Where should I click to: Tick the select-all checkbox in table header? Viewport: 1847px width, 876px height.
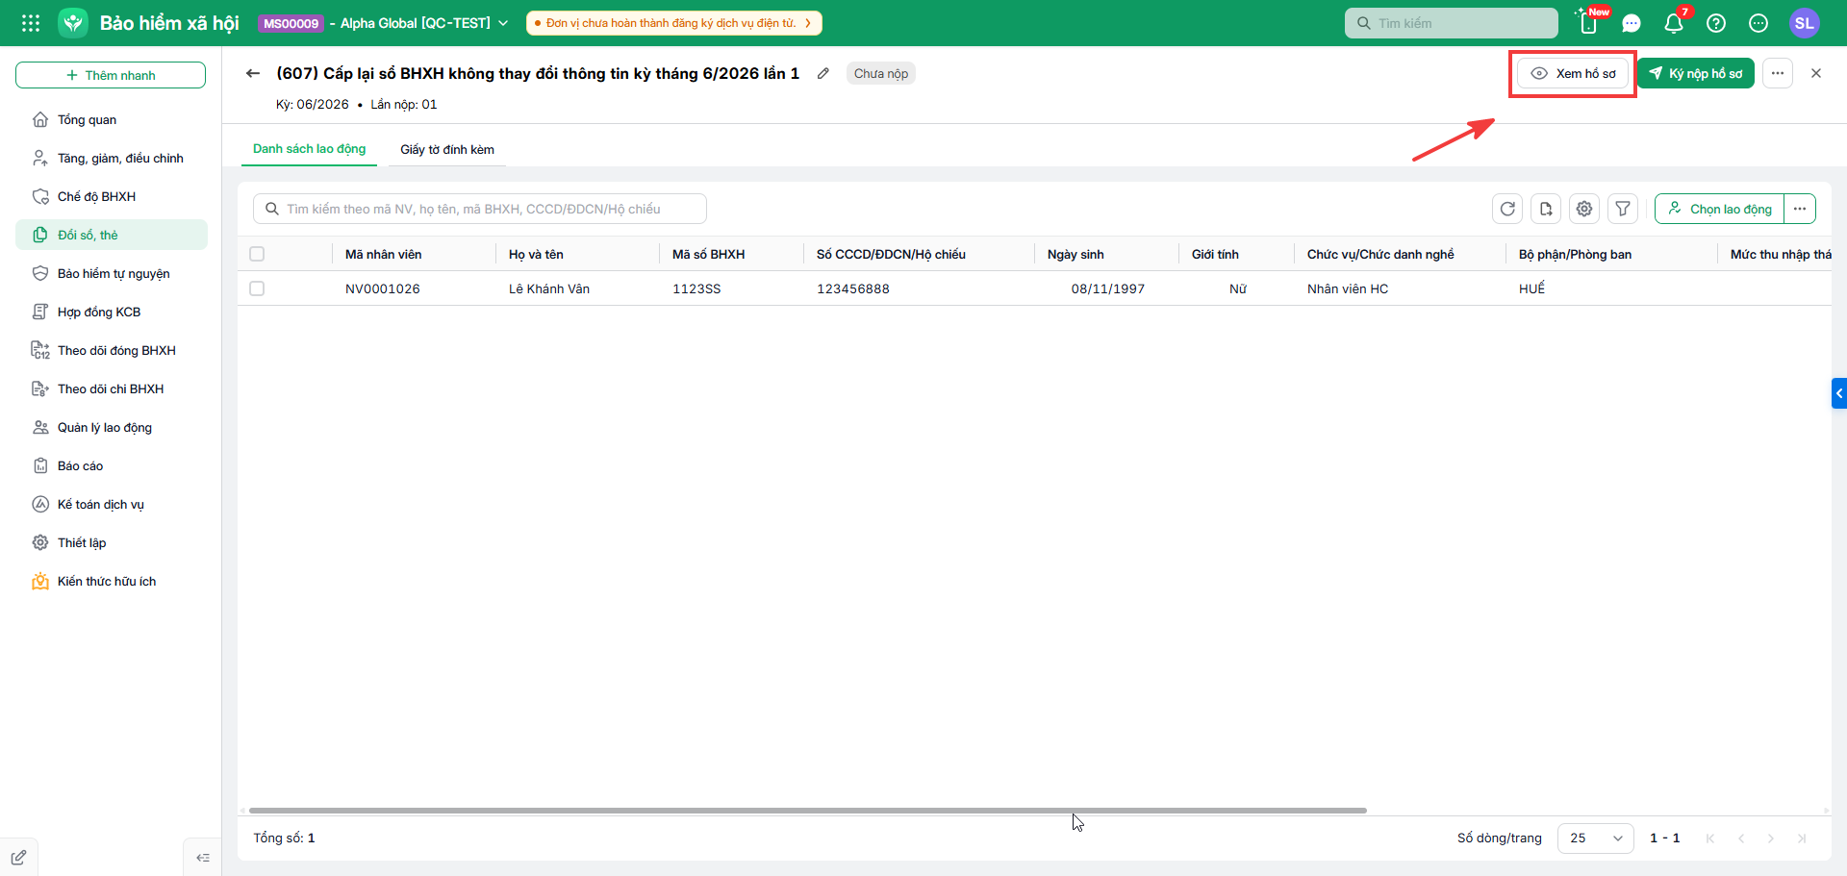pyautogui.click(x=257, y=254)
